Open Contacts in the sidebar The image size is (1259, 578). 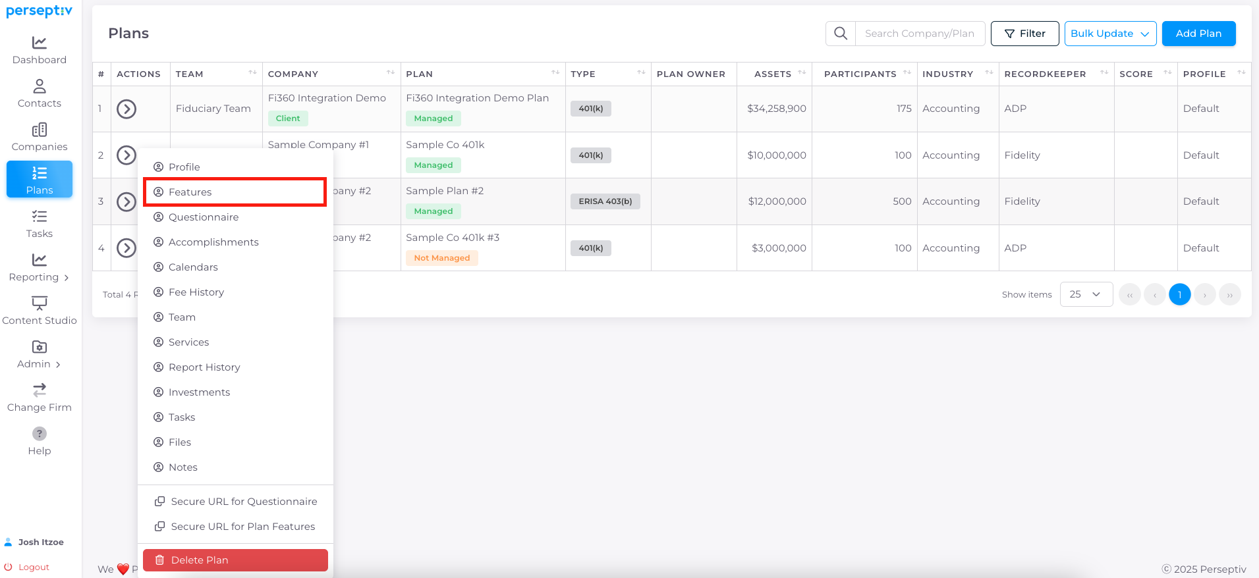[x=40, y=93]
